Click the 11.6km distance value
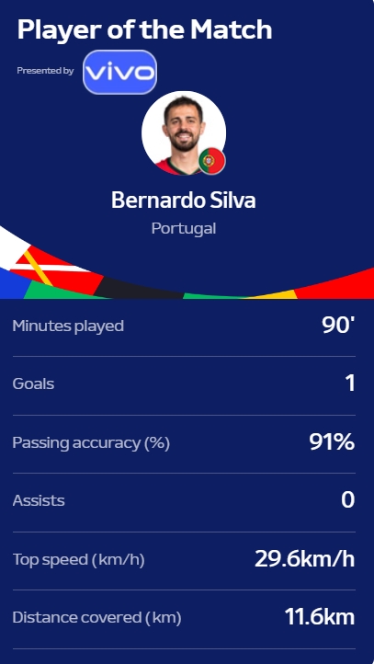Image resolution: width=374 pixels, height=664 pixels. click(320, 617)
